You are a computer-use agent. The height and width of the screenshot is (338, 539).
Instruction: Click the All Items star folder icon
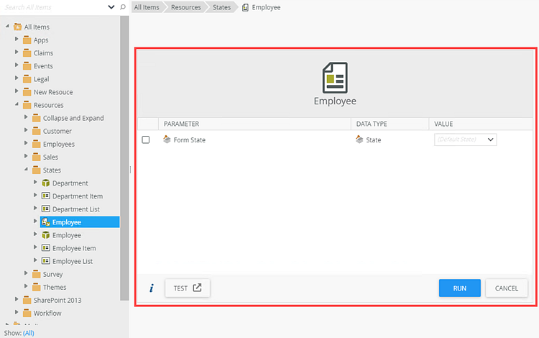click(17, 27)
